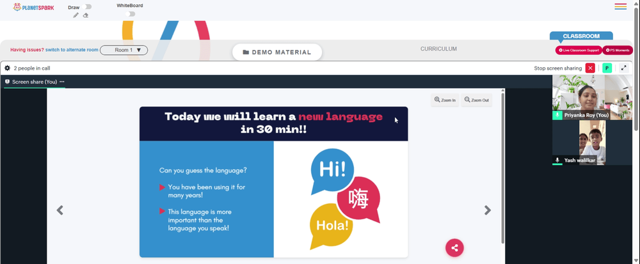Click the 'Having issues?' text
The height and width of the screenshot is (264, 640).
coord(27,50)
